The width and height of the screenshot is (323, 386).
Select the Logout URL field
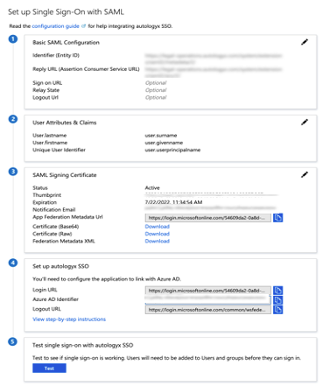(x=207, y=310)
